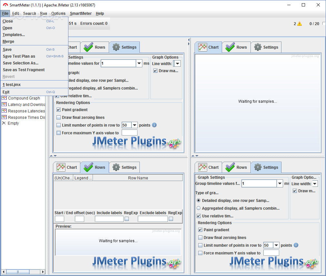The width and height of the screenshot is (326, 276).
Task: Select Save as Test Fragment entry
Action: [35, 70]
